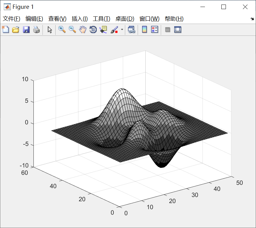Image resolution: width=256 pixels, height=228 pixels.
Task: Open the 编辑(E) menu
Action: [x=34, y=19]
